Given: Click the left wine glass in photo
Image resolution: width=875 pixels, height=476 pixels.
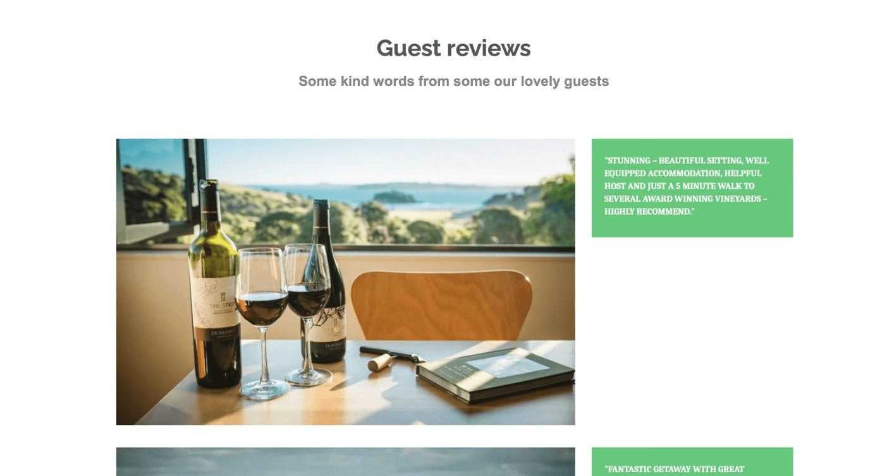Looking at the screenshot, I should coord(262,322).
